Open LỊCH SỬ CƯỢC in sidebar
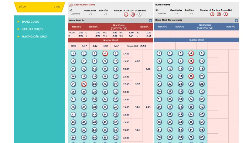Viewport: 243px width, 143px height. (32, 29)
